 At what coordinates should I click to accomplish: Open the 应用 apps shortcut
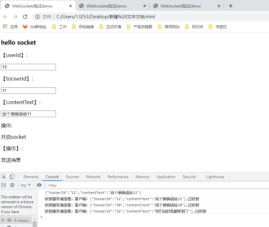[10, 27]
